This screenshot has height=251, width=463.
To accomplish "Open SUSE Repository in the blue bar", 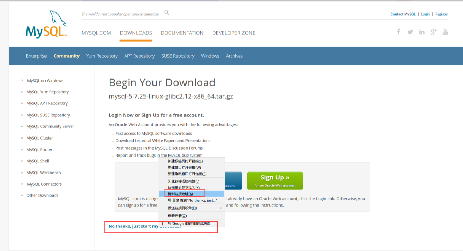I will (x=178, y=56).
